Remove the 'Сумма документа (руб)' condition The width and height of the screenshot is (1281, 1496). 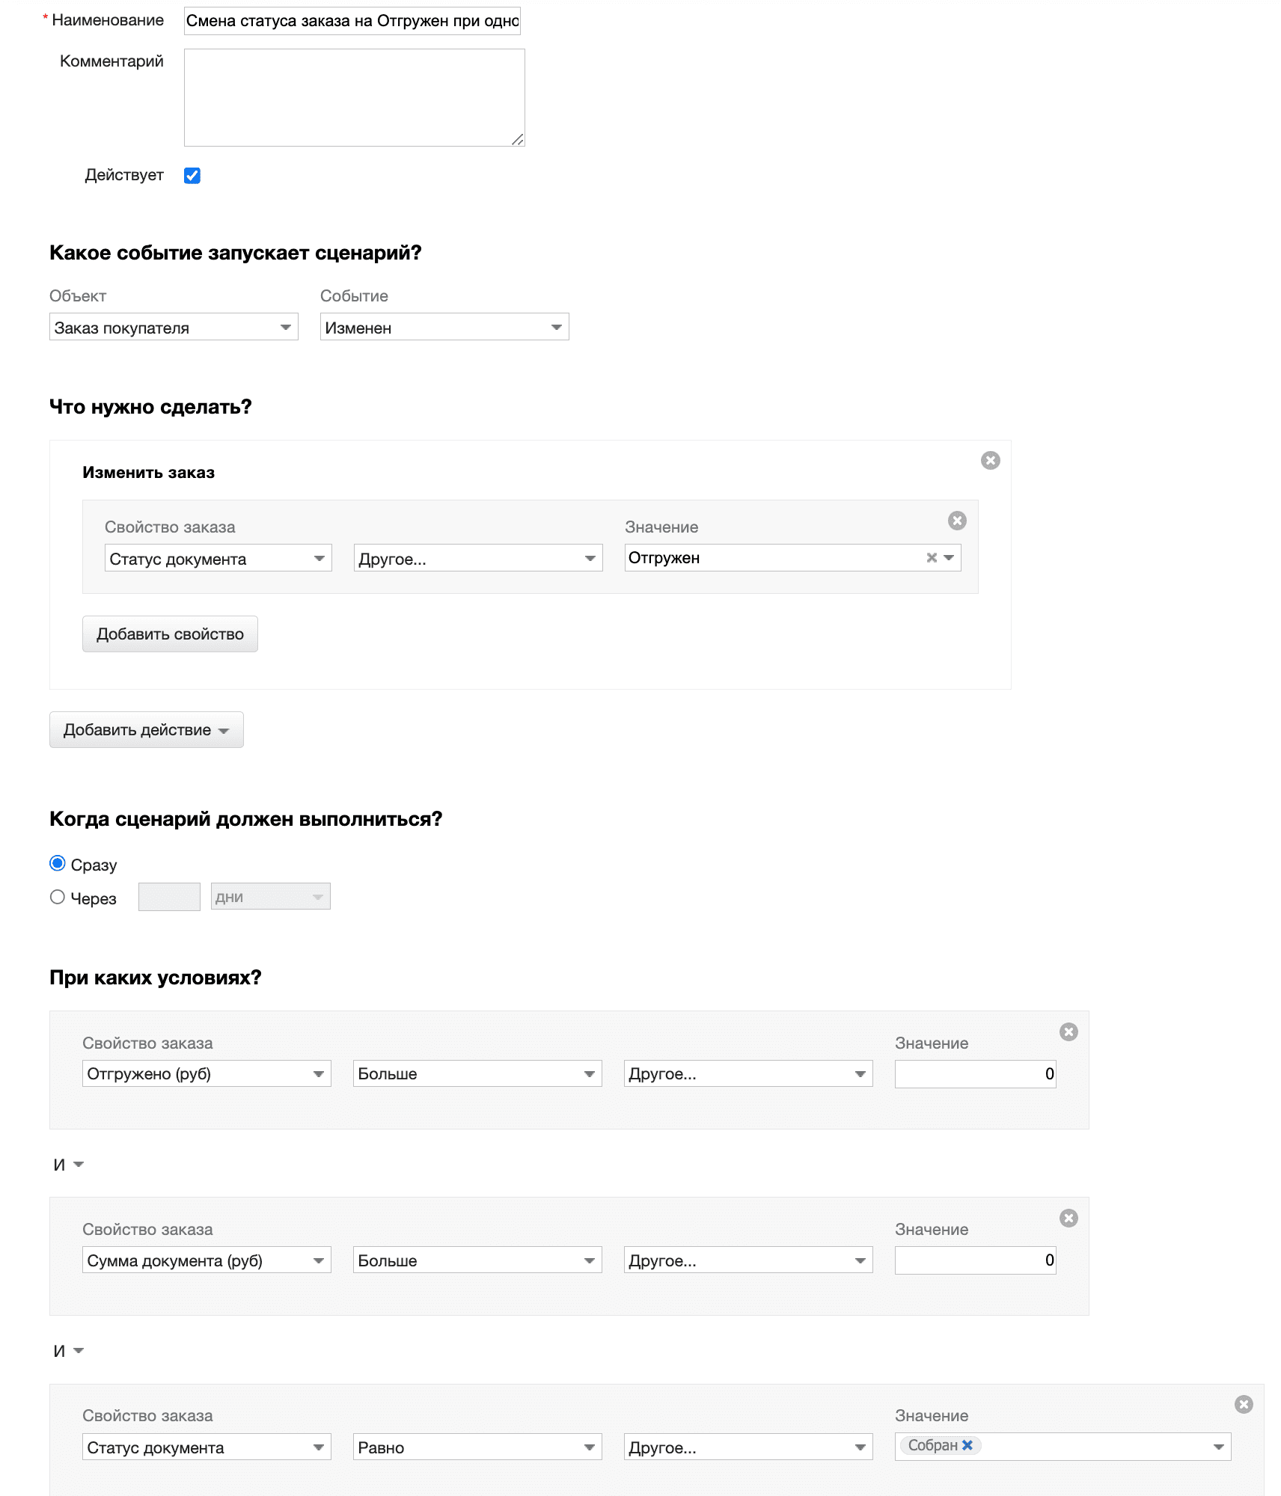pyautogui.click(x=1068, y=1218)
